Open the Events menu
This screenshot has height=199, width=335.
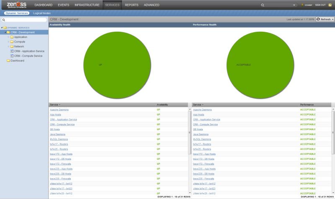(x=64, y=5)
